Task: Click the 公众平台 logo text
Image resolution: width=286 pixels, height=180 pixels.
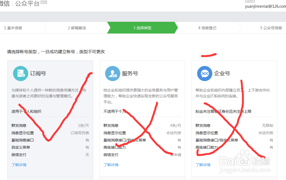Action: pyautogui.click(x=27, y=3)
